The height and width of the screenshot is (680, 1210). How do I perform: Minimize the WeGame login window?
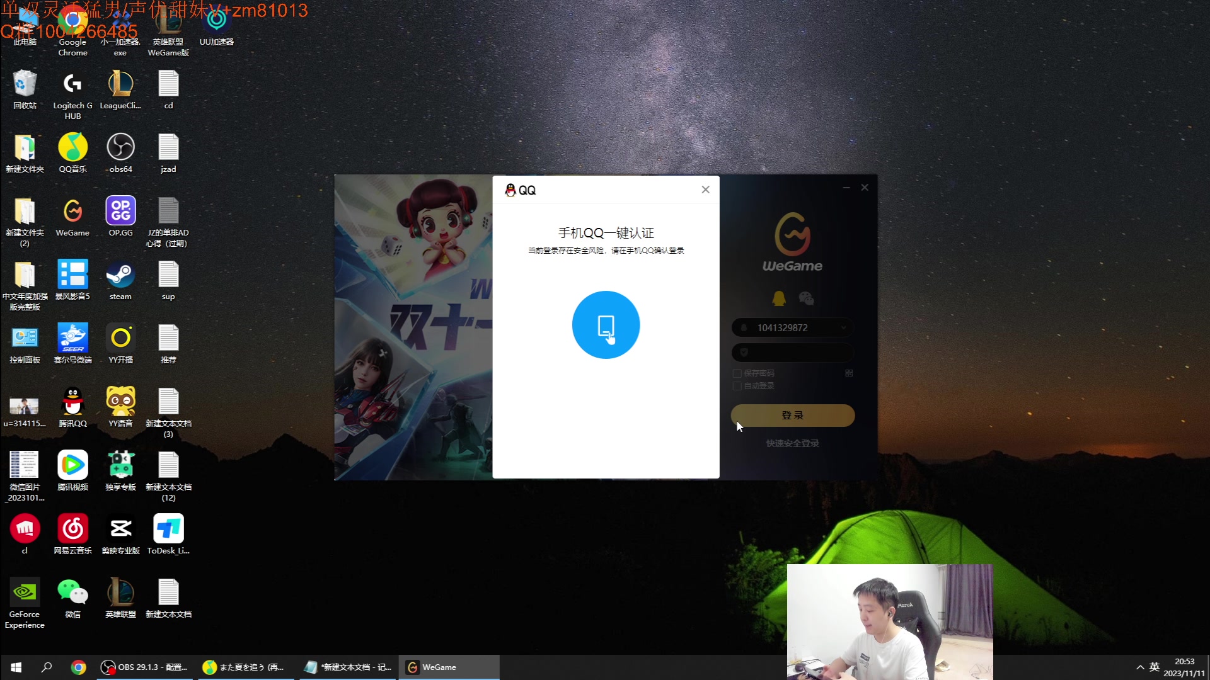[x=846, y=188]
